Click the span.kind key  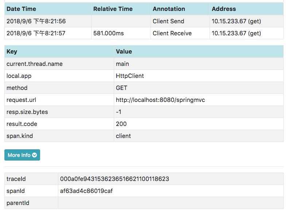(x=20, y=136)
